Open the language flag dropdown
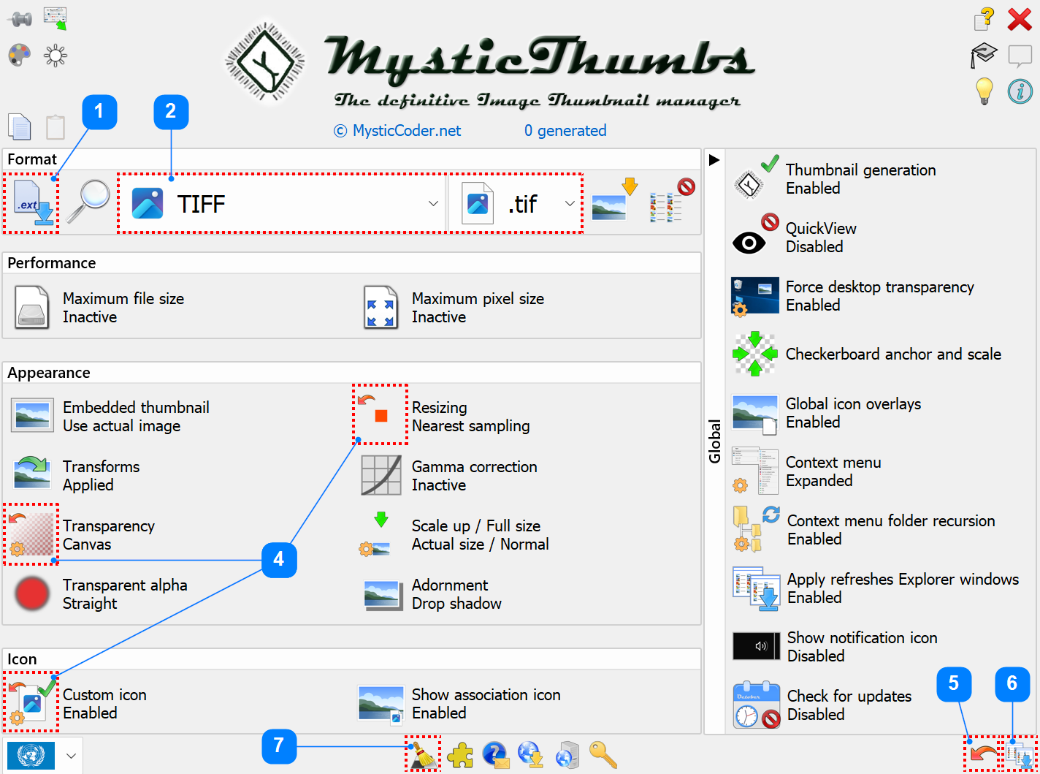 (x=70, y=756)
